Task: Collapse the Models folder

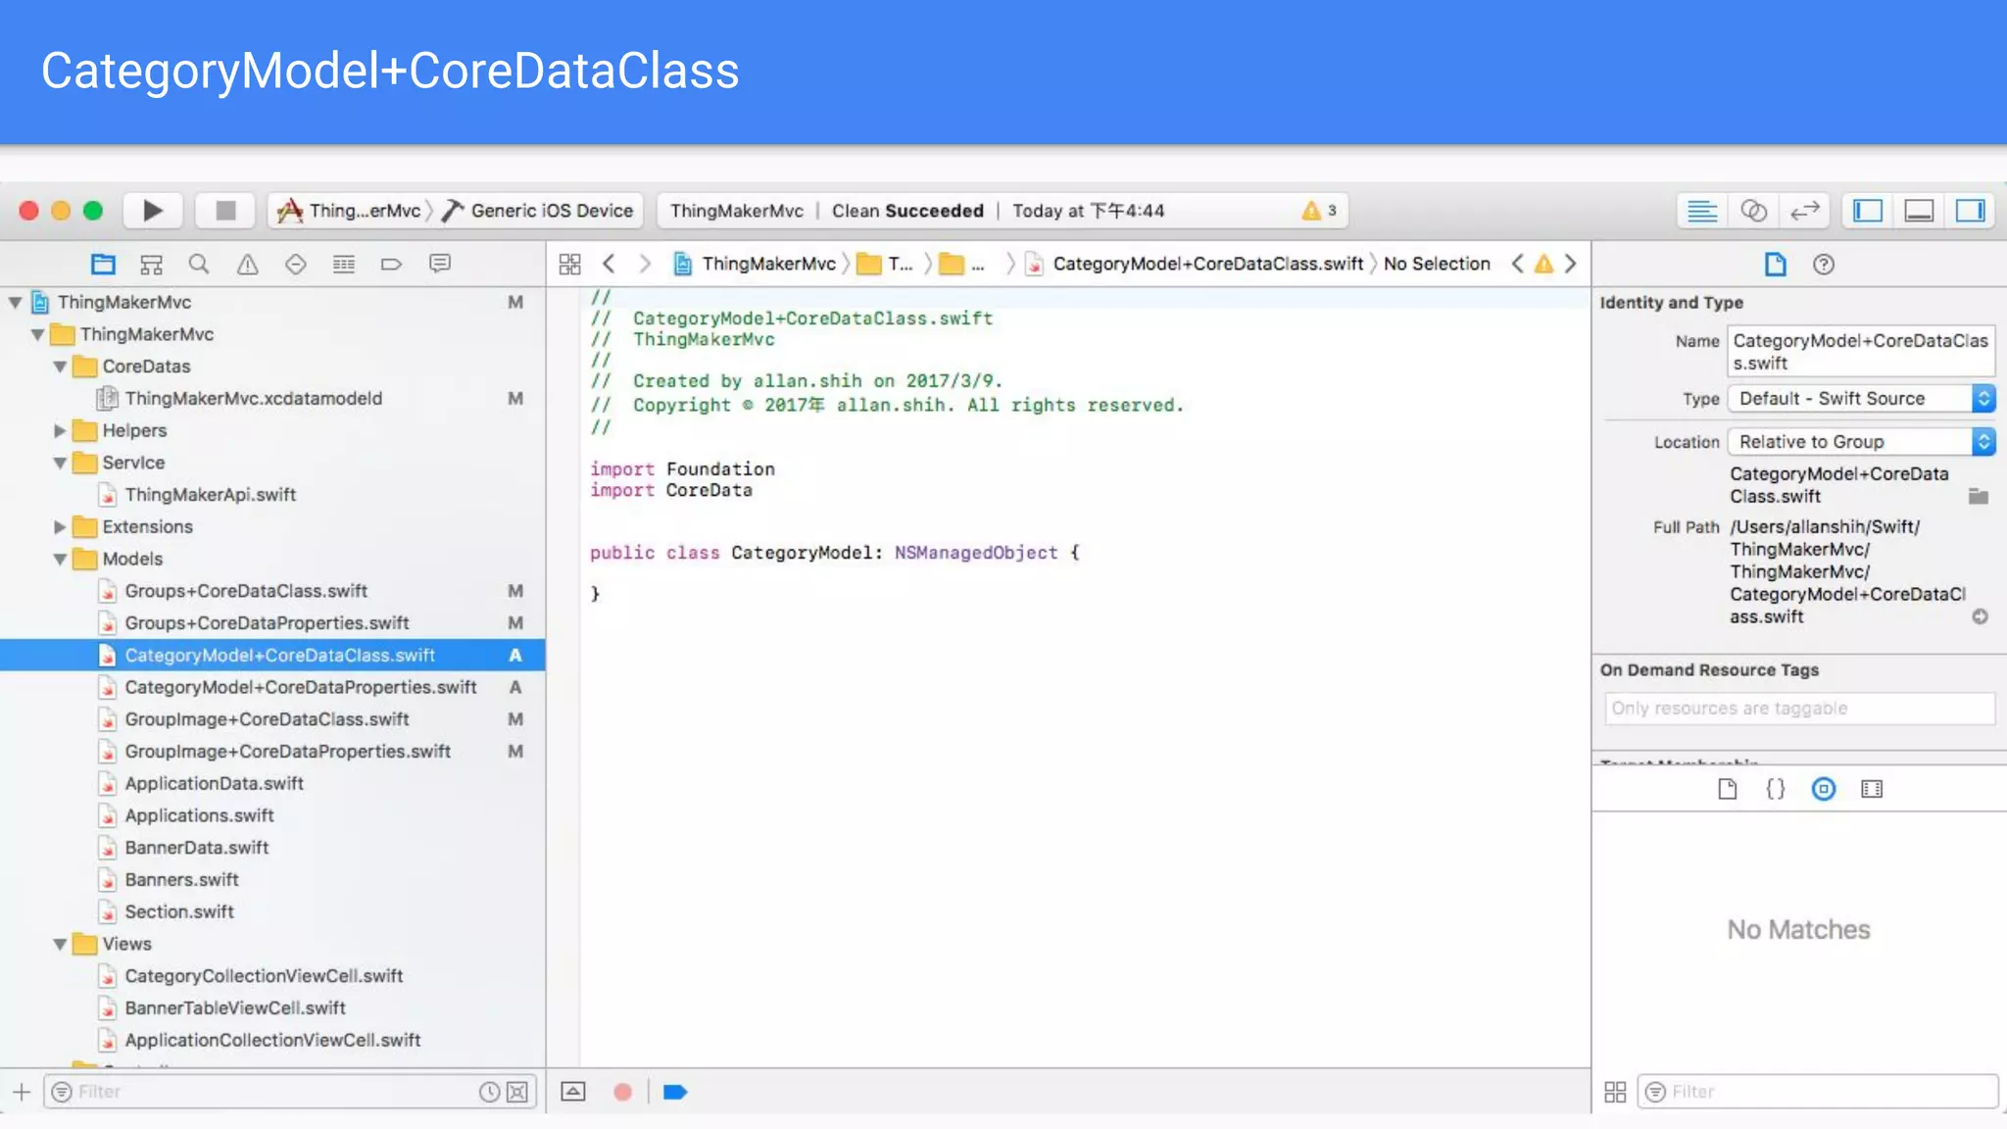Action: pos(60,559)
